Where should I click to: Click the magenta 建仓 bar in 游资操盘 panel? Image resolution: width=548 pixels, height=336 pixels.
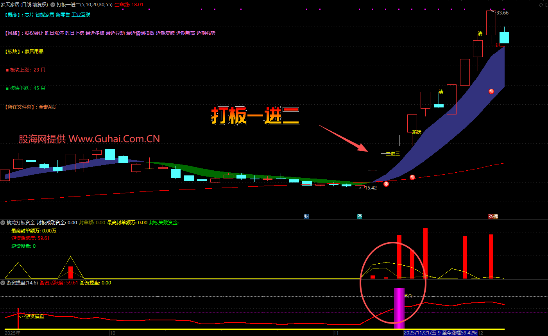399,308
